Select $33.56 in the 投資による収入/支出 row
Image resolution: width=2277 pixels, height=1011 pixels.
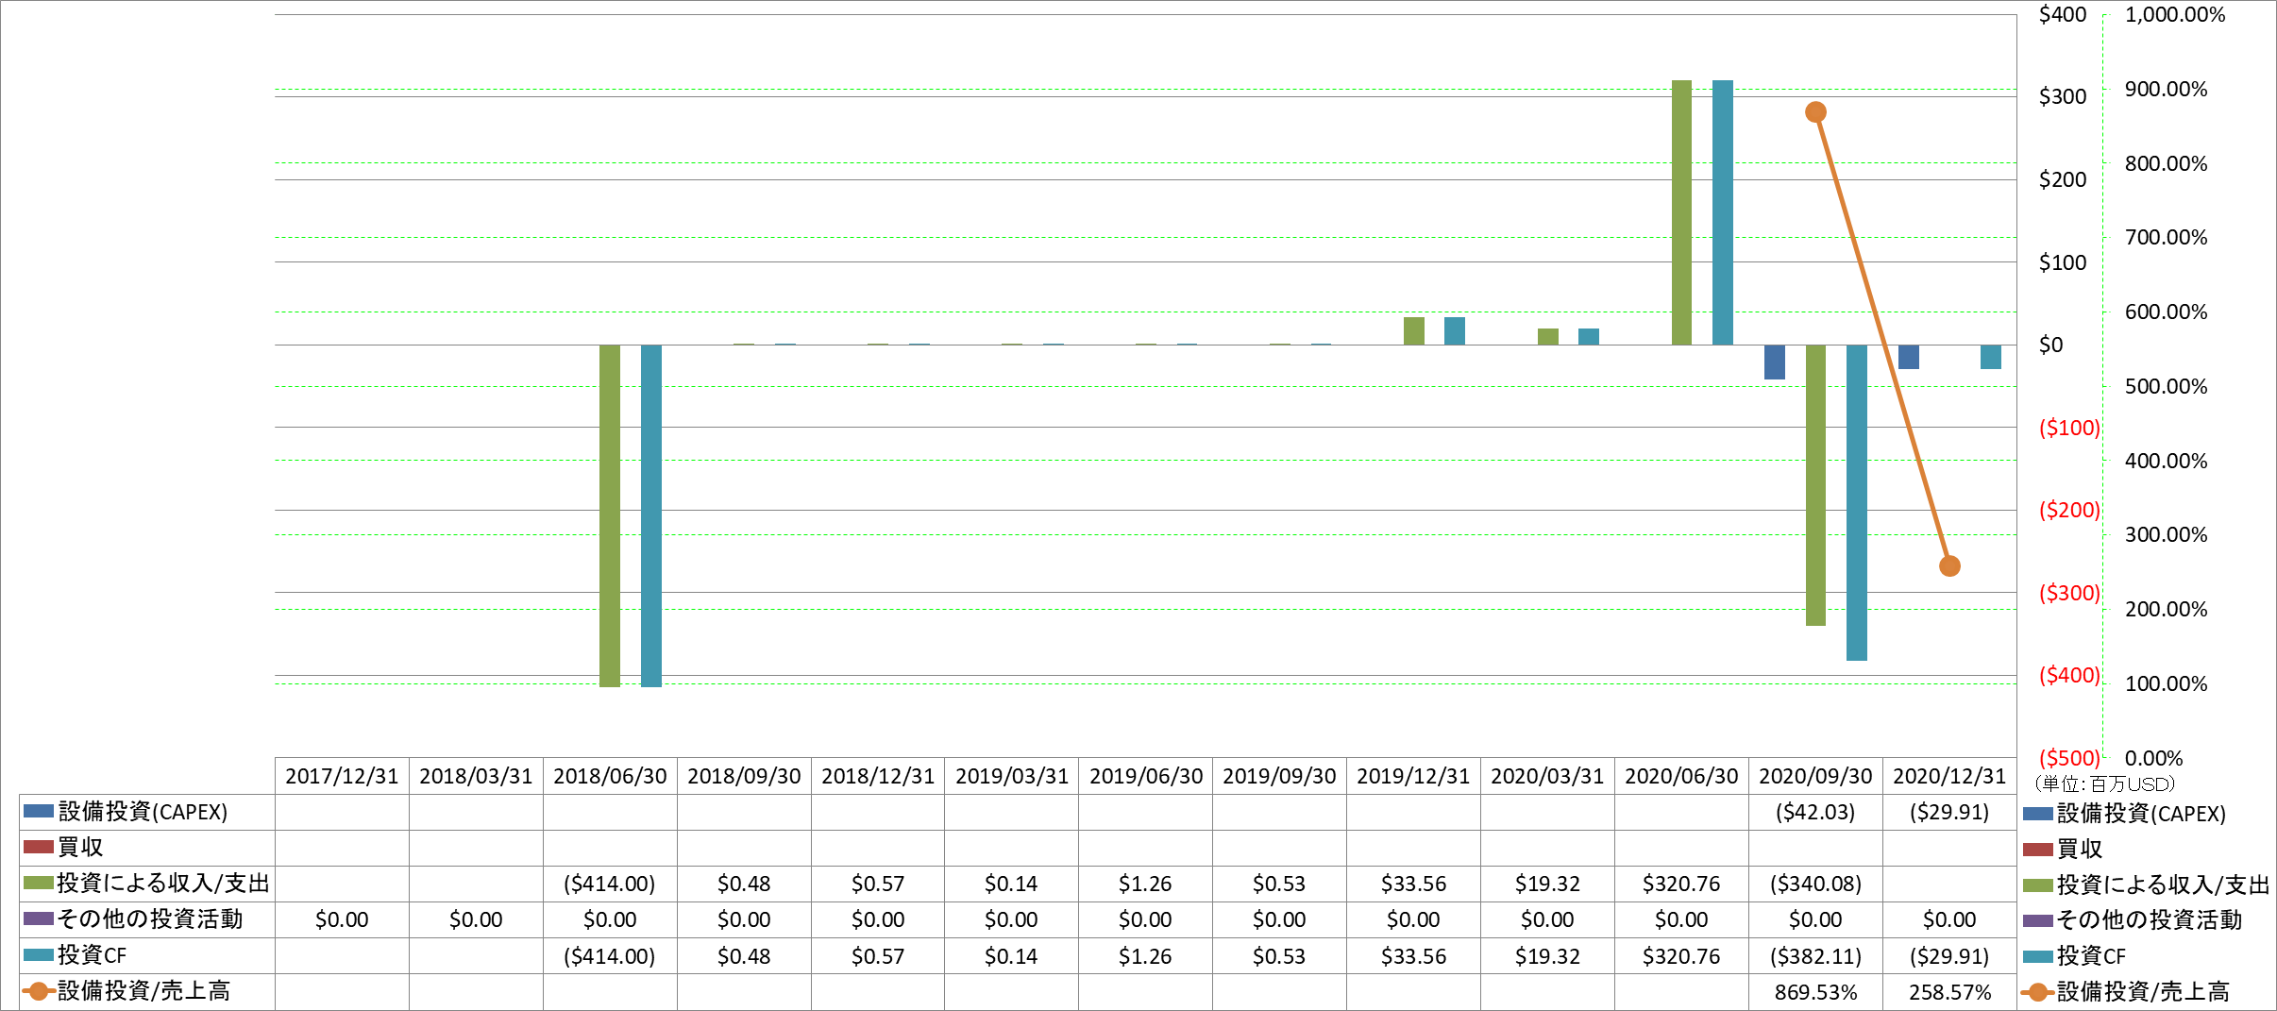pyautogui.click(x=1413, y=884)
